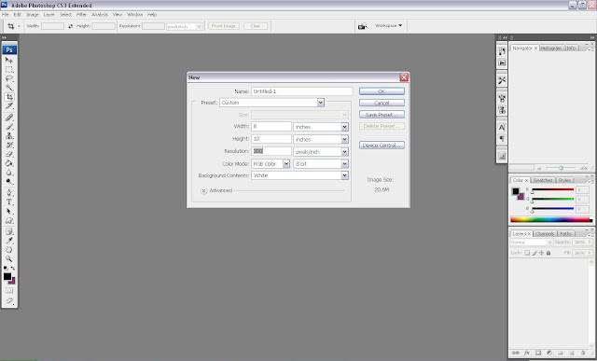
Task: Select the Eraser tool
Action: 9,154
